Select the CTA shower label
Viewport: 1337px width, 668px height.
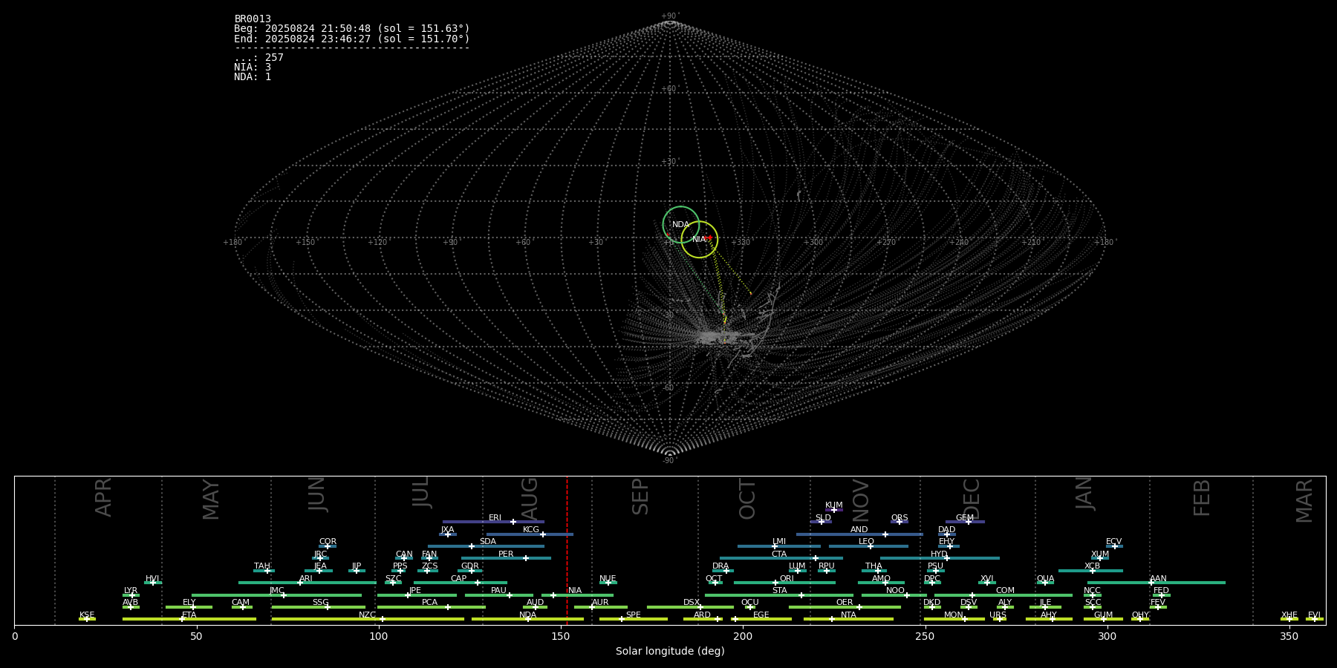[x=779, y=554]
